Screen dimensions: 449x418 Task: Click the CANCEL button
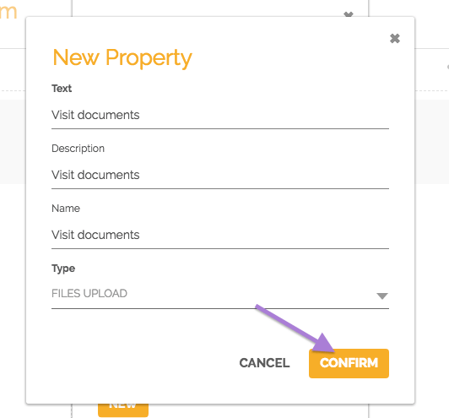tap(264, 363)
